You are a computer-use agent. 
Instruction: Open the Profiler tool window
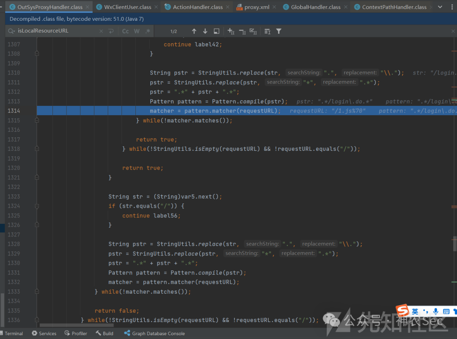click(76, 333)
